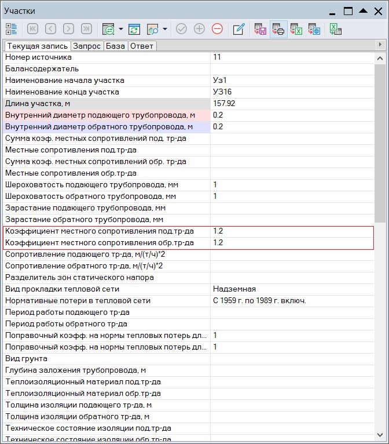Expand the dropdown next to the list settings icon
Viewport: 389px width, 444px height.
pos(120,28)
